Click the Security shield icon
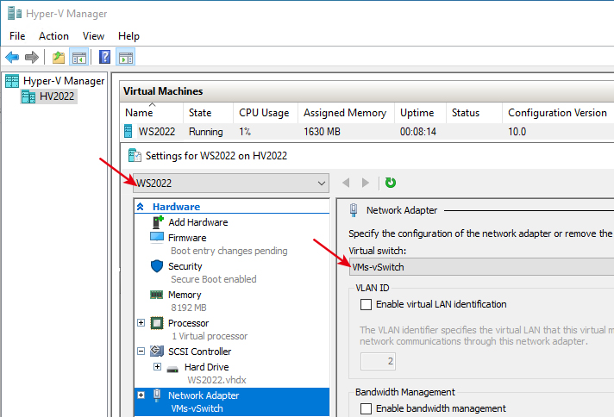 (x=157, y=266)
